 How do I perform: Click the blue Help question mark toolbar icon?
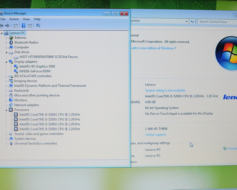[x=23, y=25]
